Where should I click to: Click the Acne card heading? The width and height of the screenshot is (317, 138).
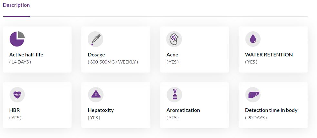(x=172, y=54)
